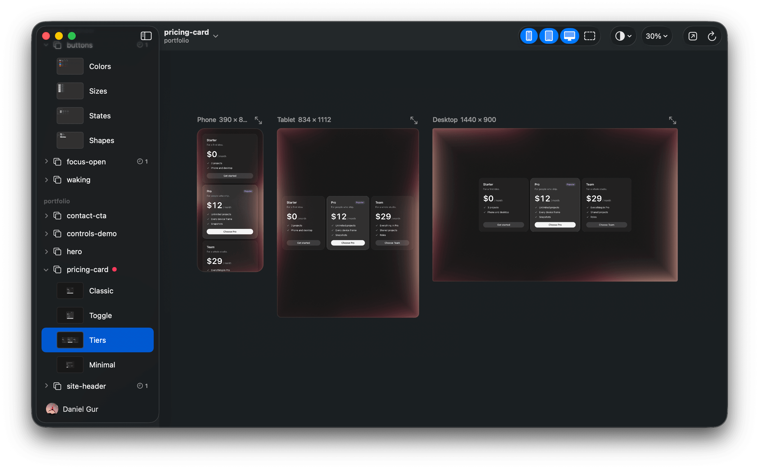Click the contact-cta folder icon
This screenshot has height=469, width=759.
pos(58,216)
